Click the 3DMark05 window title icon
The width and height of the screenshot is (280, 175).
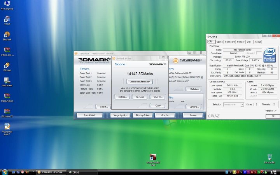pyautogui.click(x=76, y=53)
